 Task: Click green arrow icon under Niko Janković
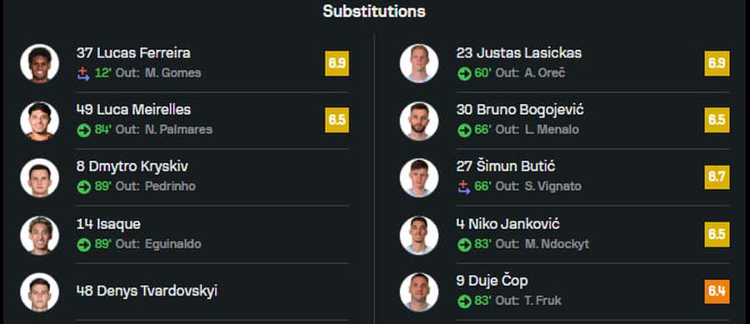pyautogui.click(x=464, y=244)
